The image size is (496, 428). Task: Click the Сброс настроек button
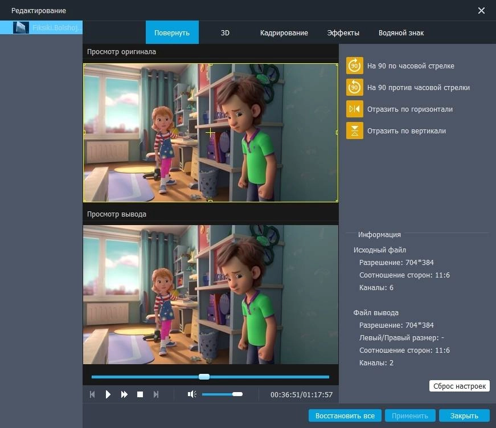460,386
